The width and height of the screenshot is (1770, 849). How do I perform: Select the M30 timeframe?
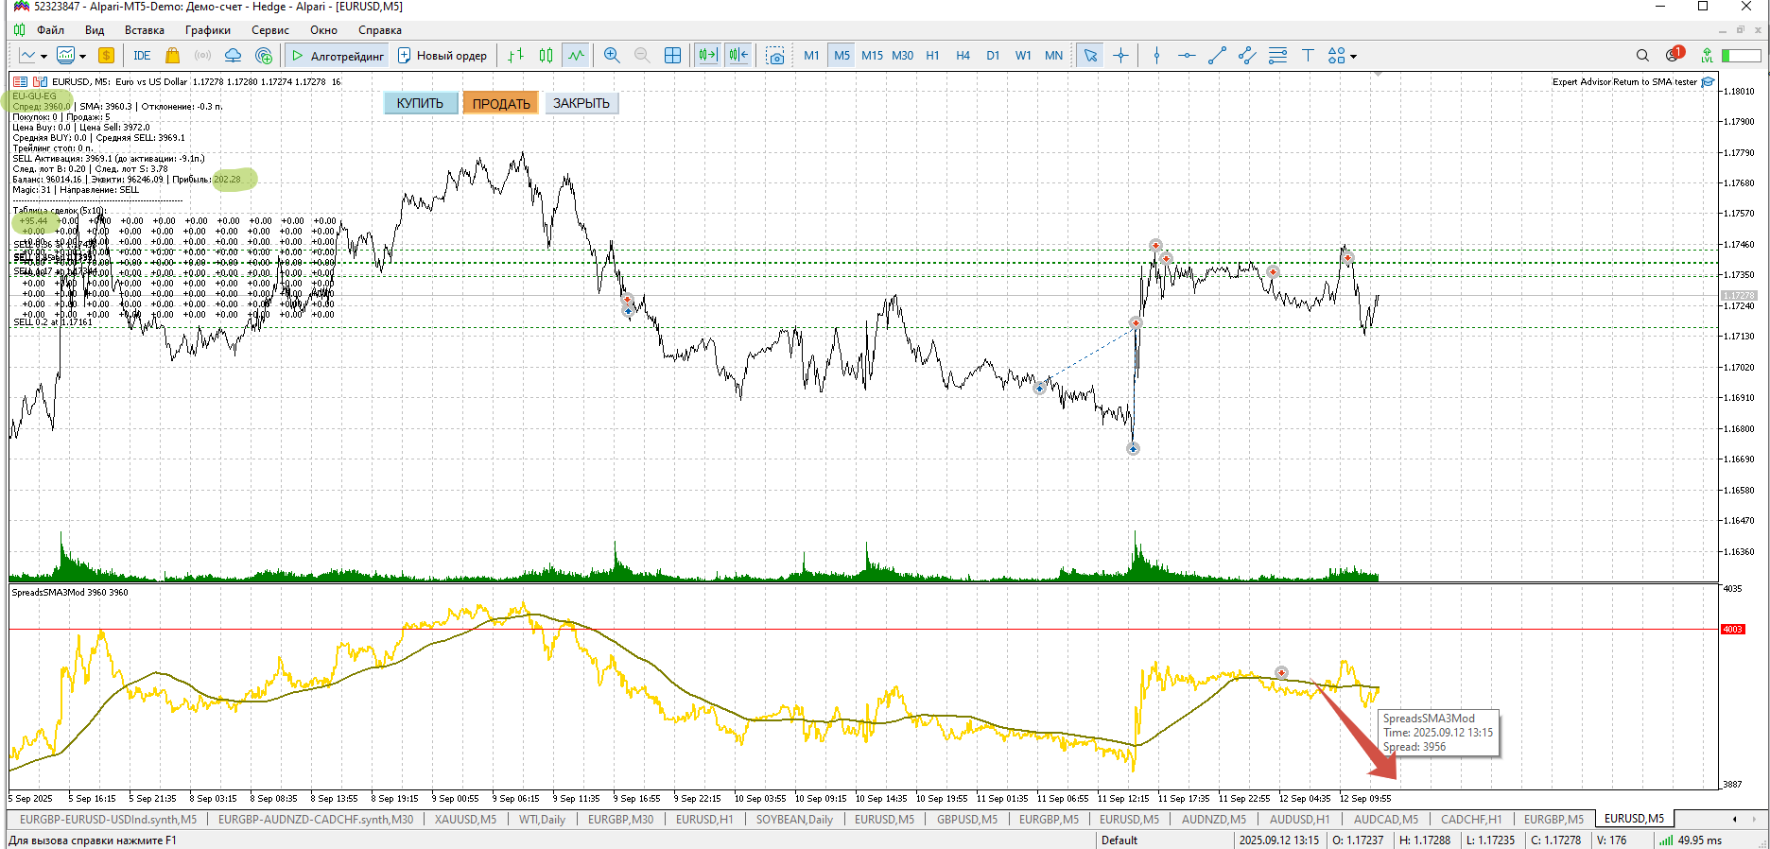[x=903, y=56]
